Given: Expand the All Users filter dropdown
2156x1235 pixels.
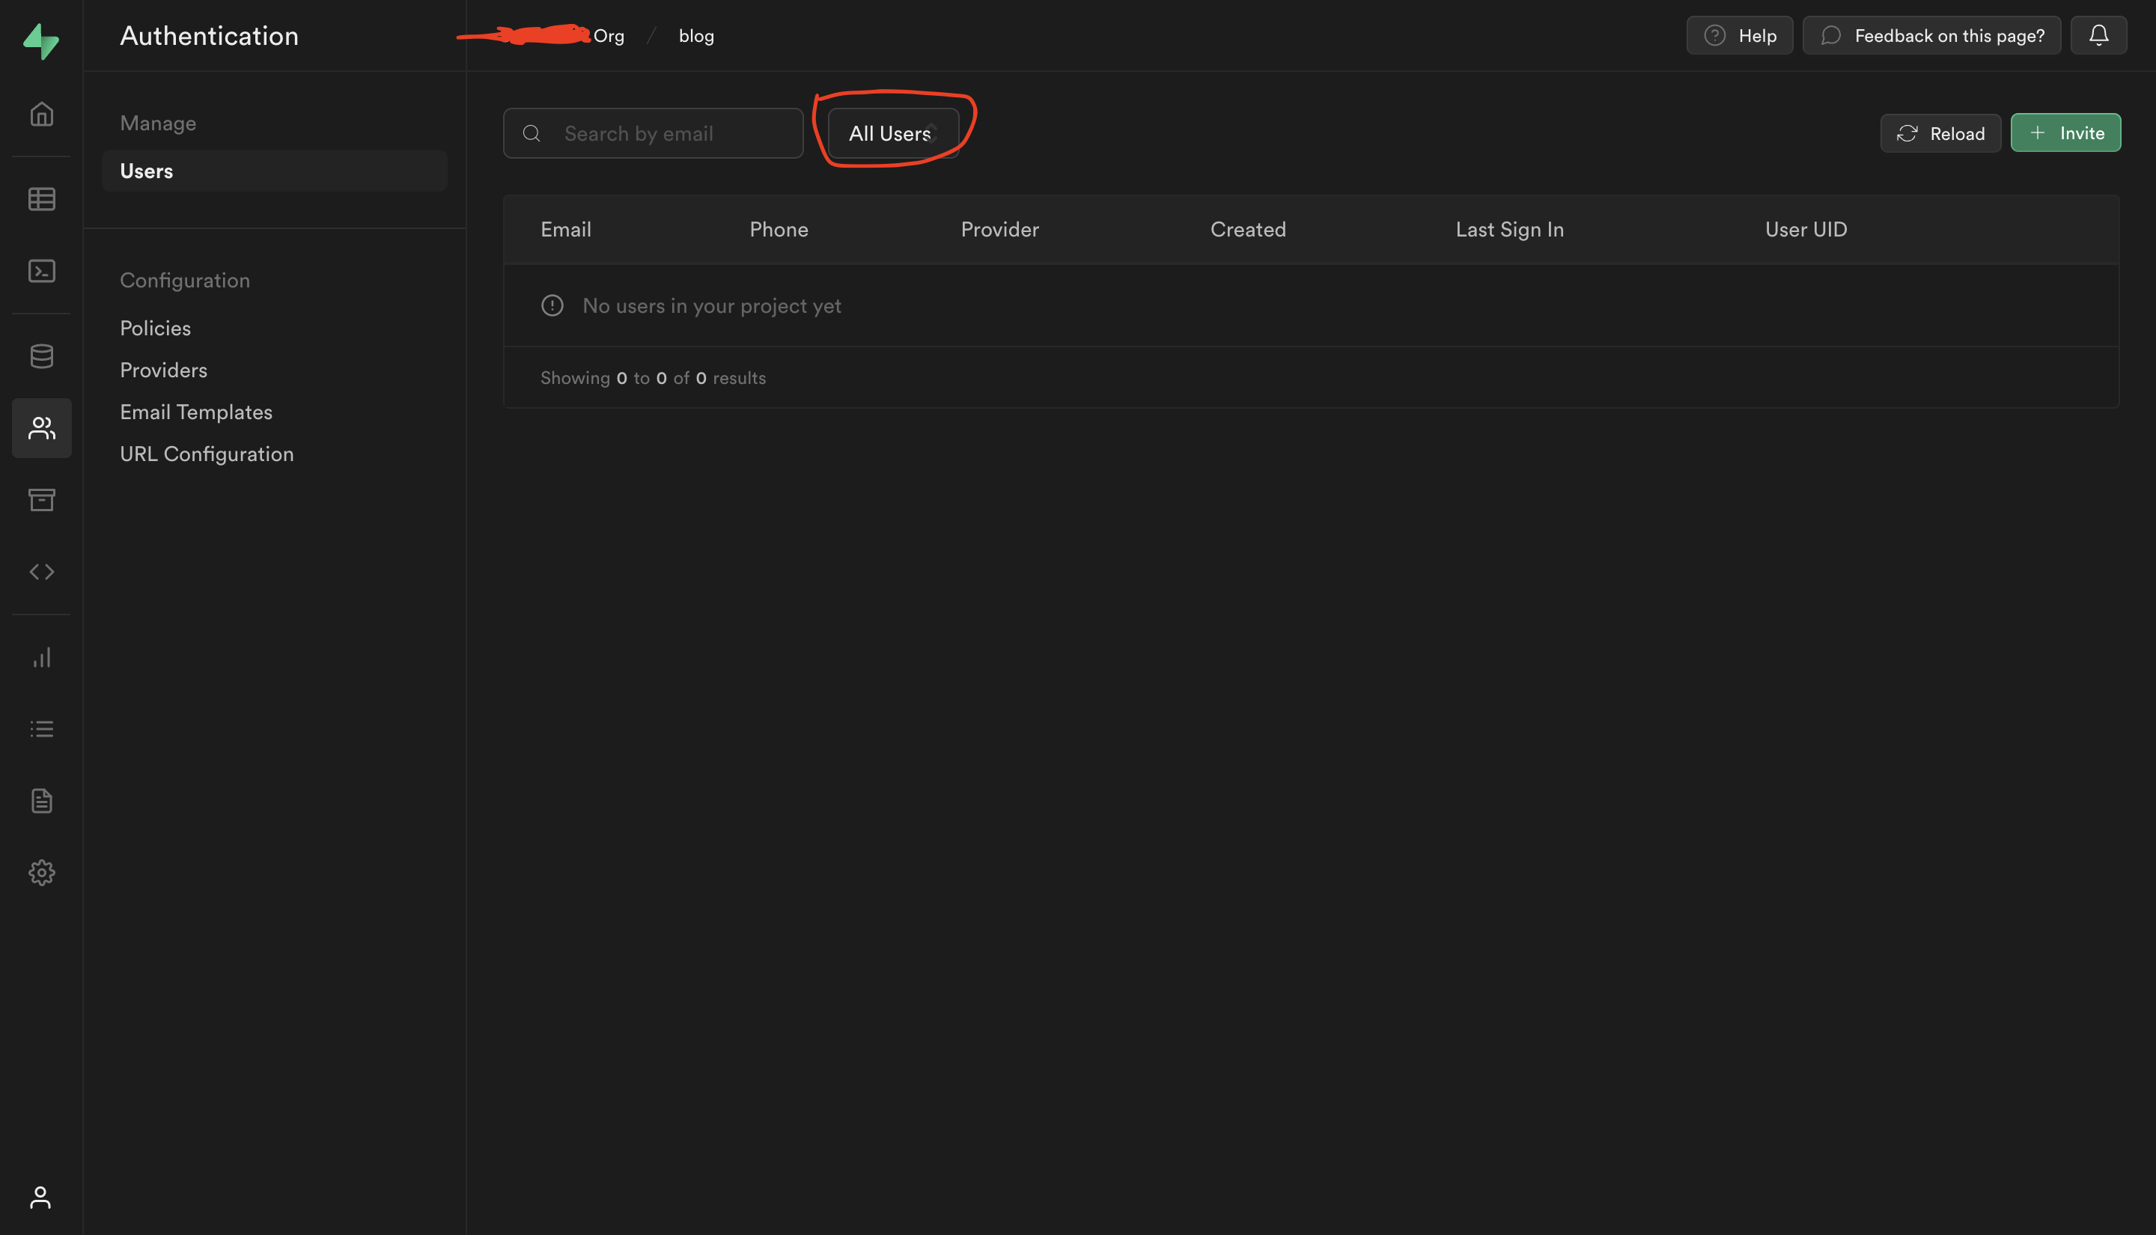Looking at the screenshot, I should pos(891,132).
